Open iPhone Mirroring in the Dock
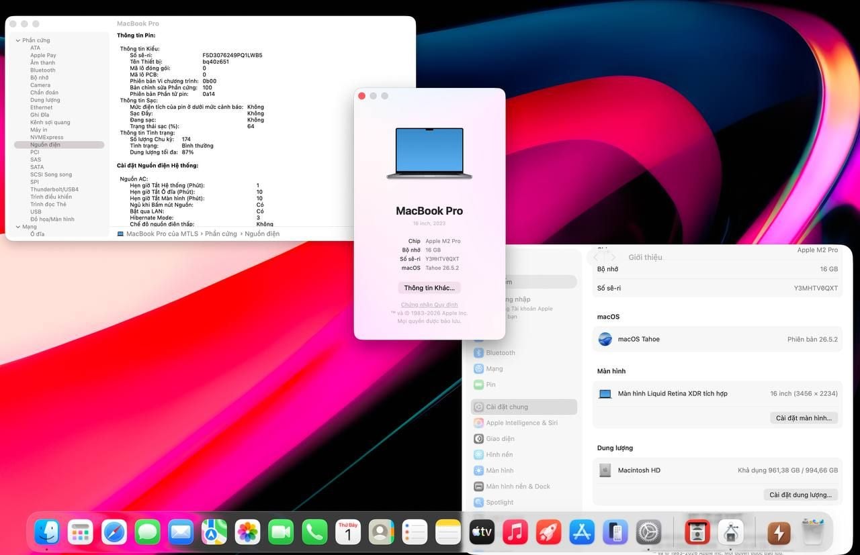860x555 pixels. pos(615,532)
